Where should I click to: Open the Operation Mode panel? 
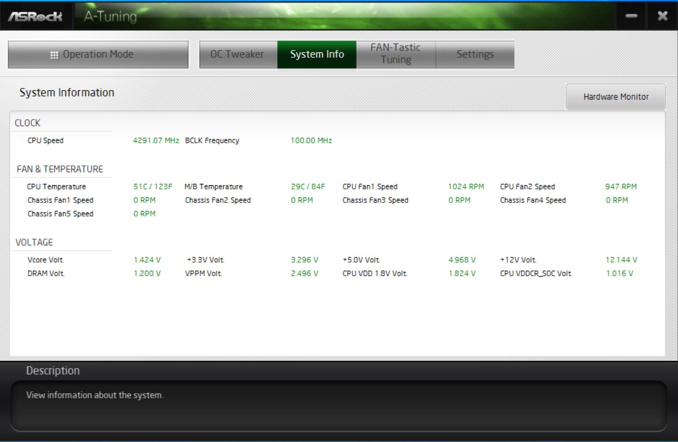(x=98, y=55)
